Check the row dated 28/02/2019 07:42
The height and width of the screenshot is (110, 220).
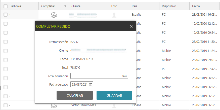pyautogui.click(x=6, y=69)
